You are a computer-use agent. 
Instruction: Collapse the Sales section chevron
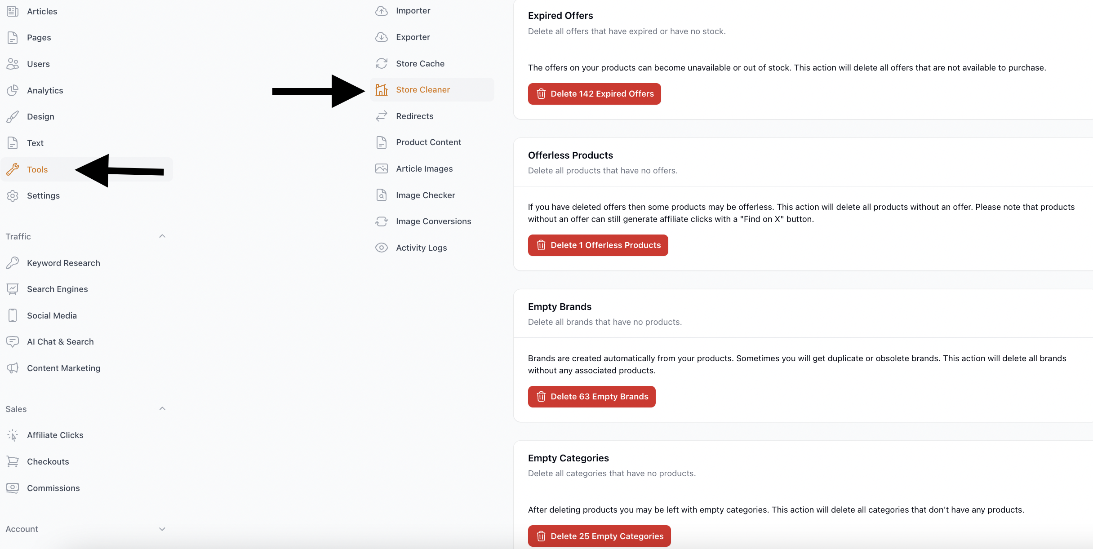click(162, 409)
